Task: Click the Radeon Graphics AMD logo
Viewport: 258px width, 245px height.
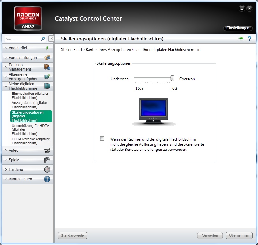Action: pos(28,18)
